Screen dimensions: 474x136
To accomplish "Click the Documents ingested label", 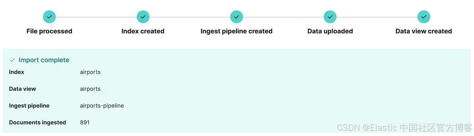I will pyautogui.click(x=38, y=122).
